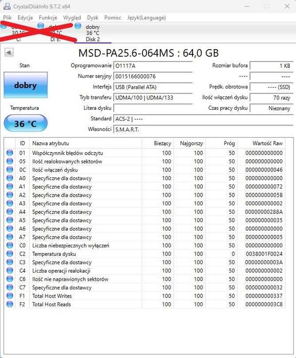Viewport: 296px width, 358px height.
Task: Select 'Liczba operacji realokacji' attribute row
Action: point(145,270)
